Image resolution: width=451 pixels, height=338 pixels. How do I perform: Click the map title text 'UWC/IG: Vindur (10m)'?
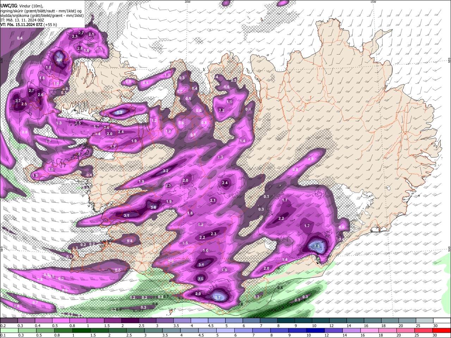click(x=22, y=6)
